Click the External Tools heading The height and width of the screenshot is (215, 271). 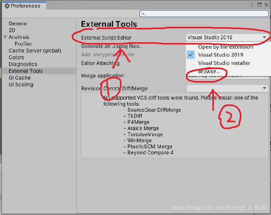click(x=109, y=24)
